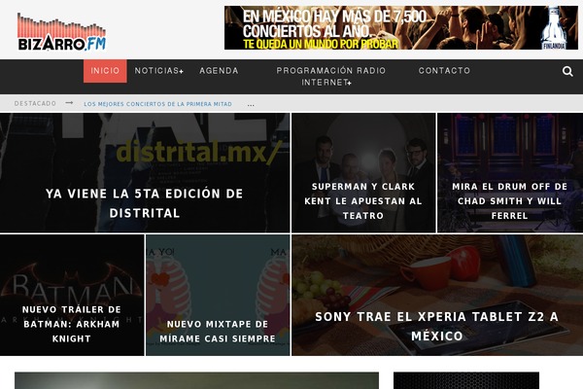Open Ya viene la 5ta edición de Distrital article
Screen dimensions: 583x389
pos(145,173)
